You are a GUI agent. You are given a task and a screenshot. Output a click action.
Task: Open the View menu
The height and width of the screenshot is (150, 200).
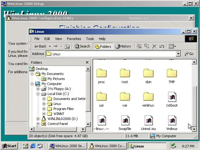[x=58, y=39]
